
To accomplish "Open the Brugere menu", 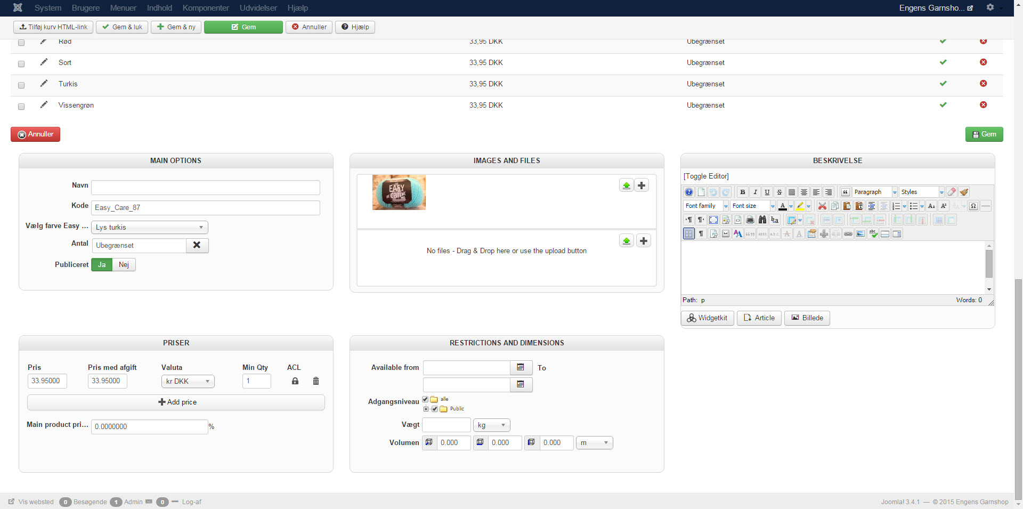I will tap(86, 8).
